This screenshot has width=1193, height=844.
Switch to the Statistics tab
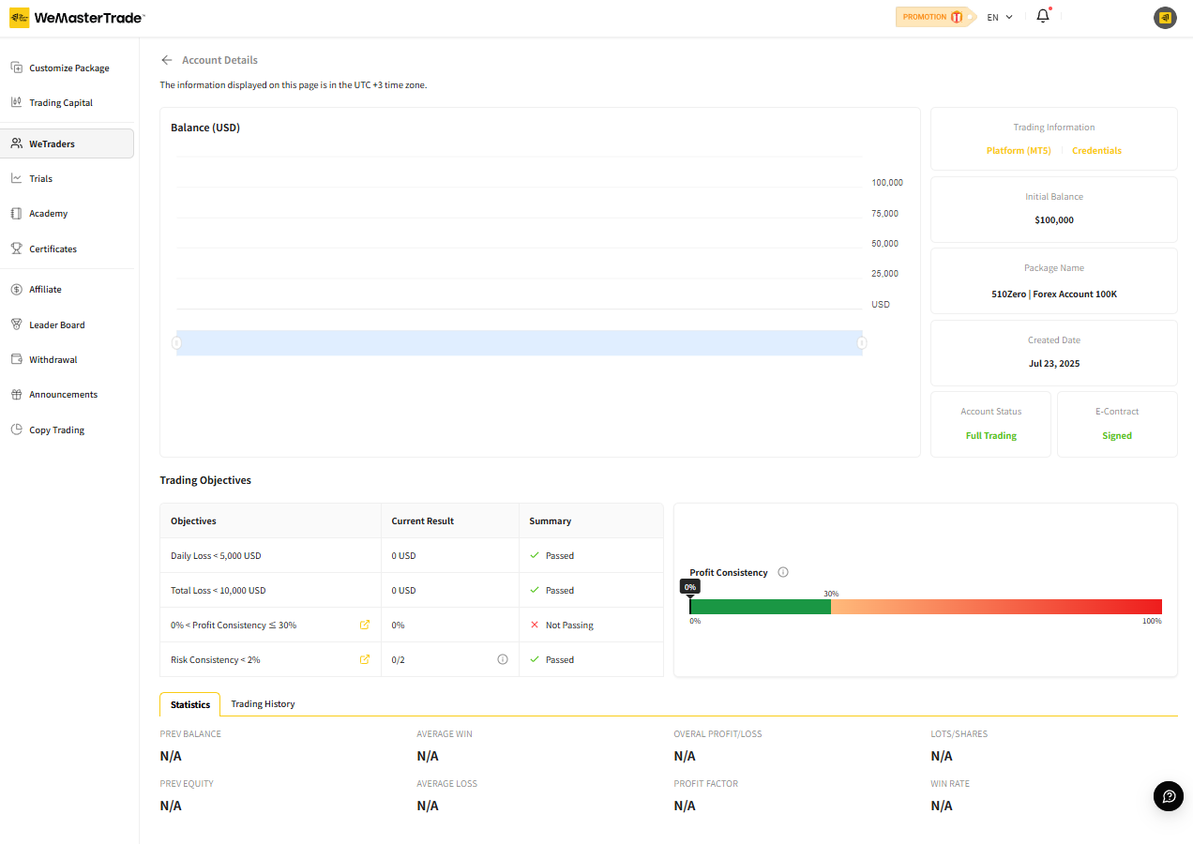coord(190,704)
